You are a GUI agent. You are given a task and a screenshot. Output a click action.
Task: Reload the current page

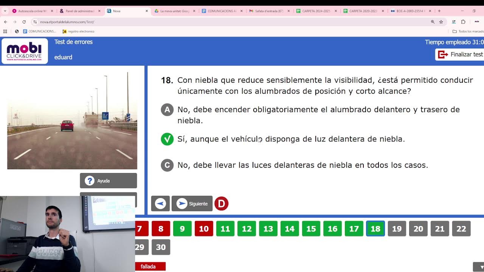(24, 22)
